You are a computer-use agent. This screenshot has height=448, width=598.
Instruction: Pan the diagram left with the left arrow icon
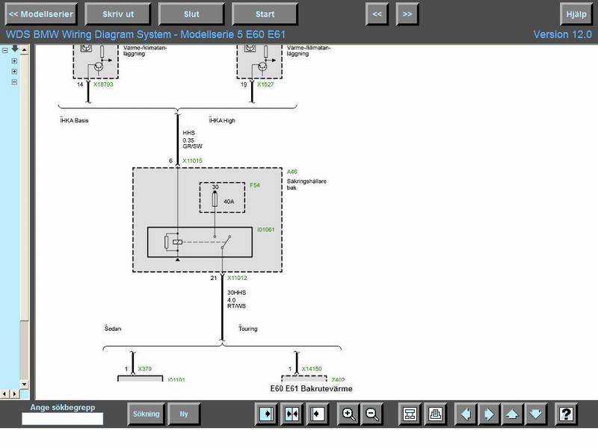tap(465, 414)
